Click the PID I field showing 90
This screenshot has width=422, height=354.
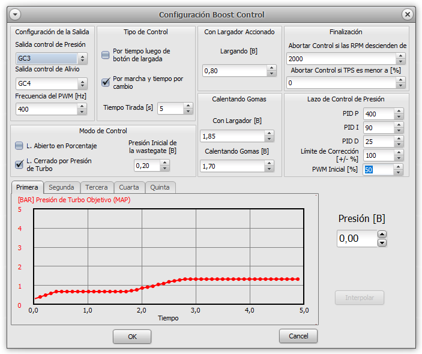[x=379, y=128]
